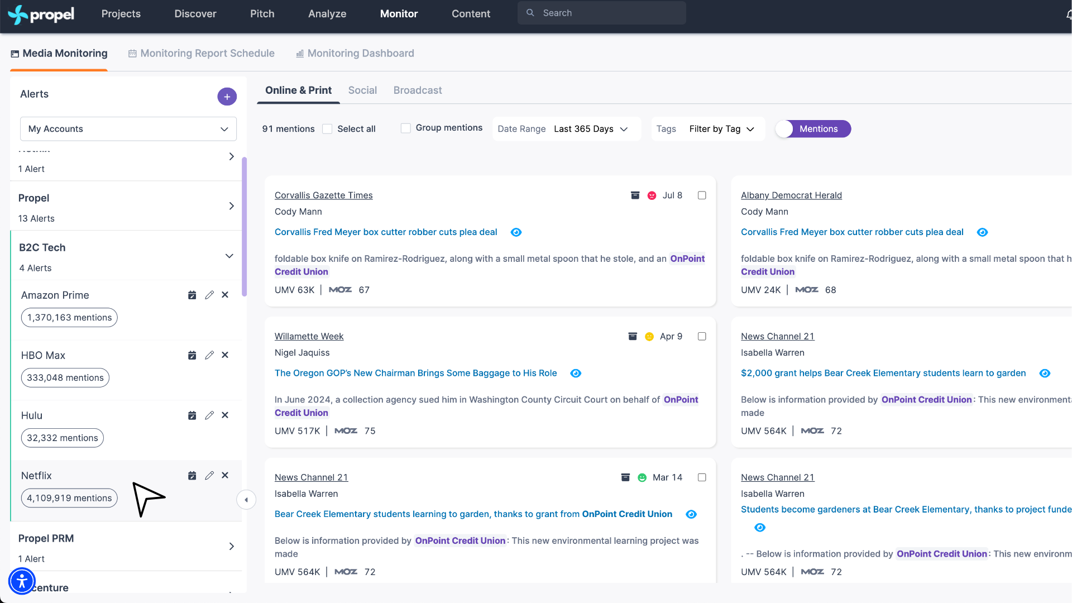Edit the Amazon Prime alert

[x=209, y=295]
